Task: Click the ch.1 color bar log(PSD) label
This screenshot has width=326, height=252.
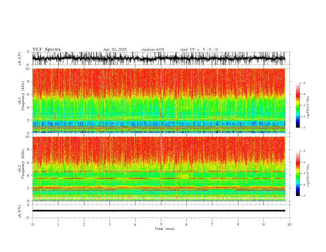Action: click(x=308, y=107)
